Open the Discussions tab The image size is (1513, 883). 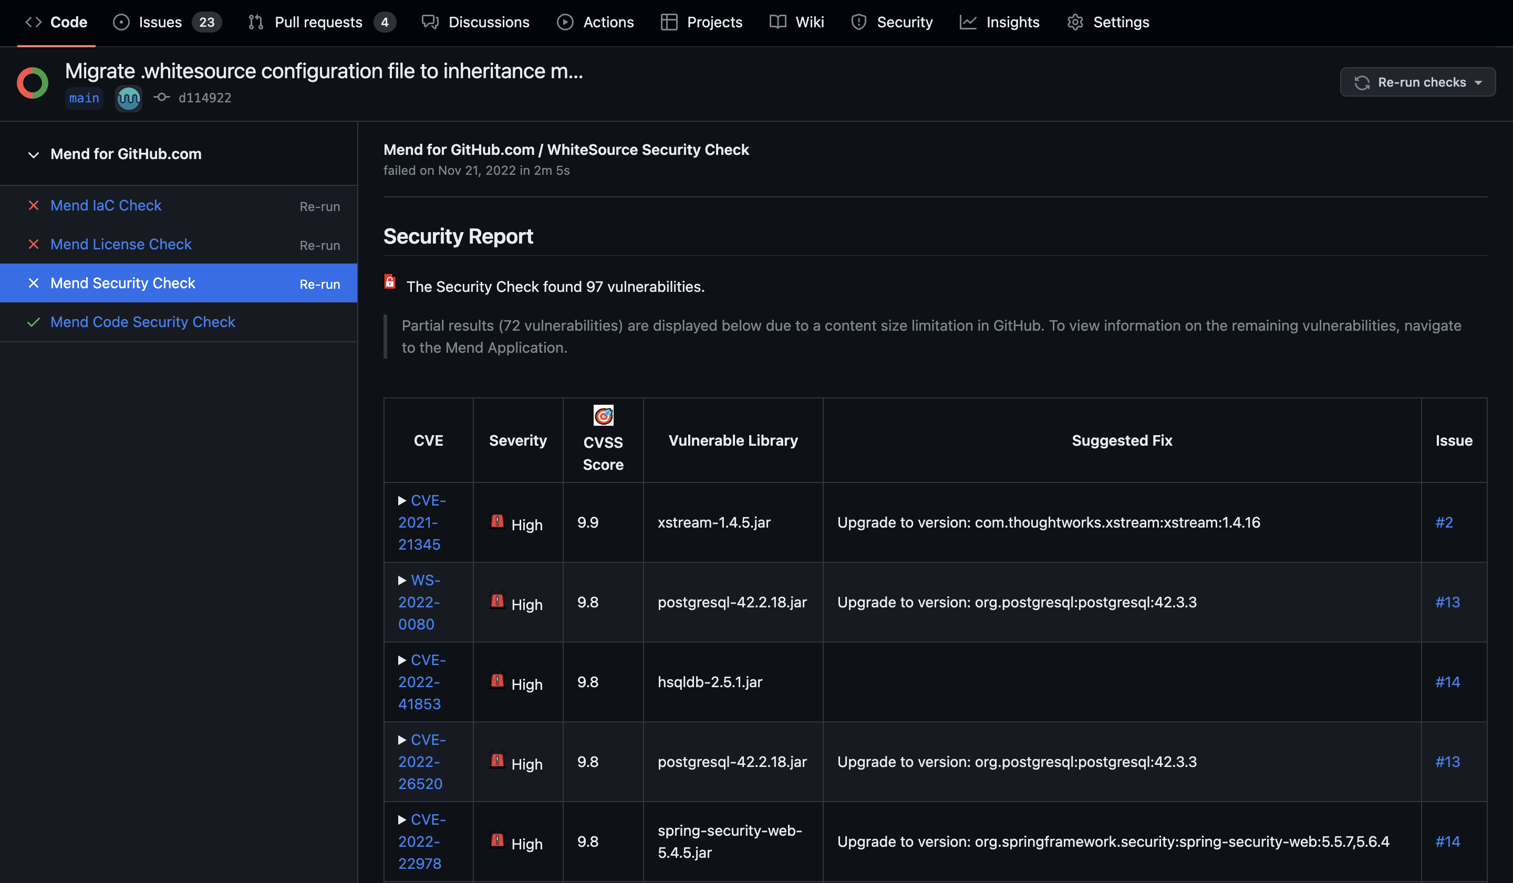[475, 22]
